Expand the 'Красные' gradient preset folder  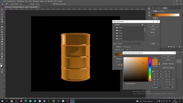[115, 39]
